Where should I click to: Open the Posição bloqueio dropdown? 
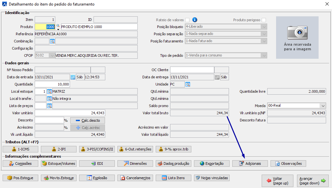264,27
